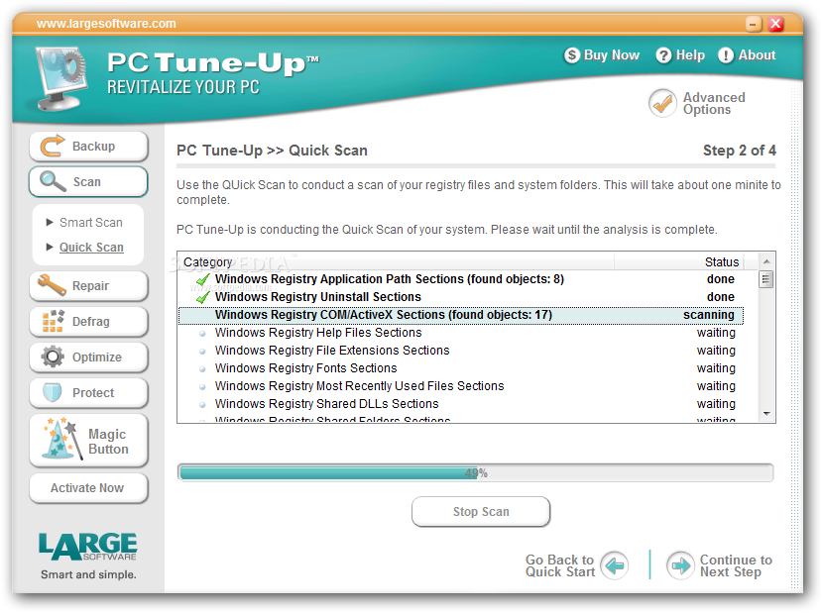Open the Repair section label
This screenshot has height=613, width=823.
[x=90, y=286]
